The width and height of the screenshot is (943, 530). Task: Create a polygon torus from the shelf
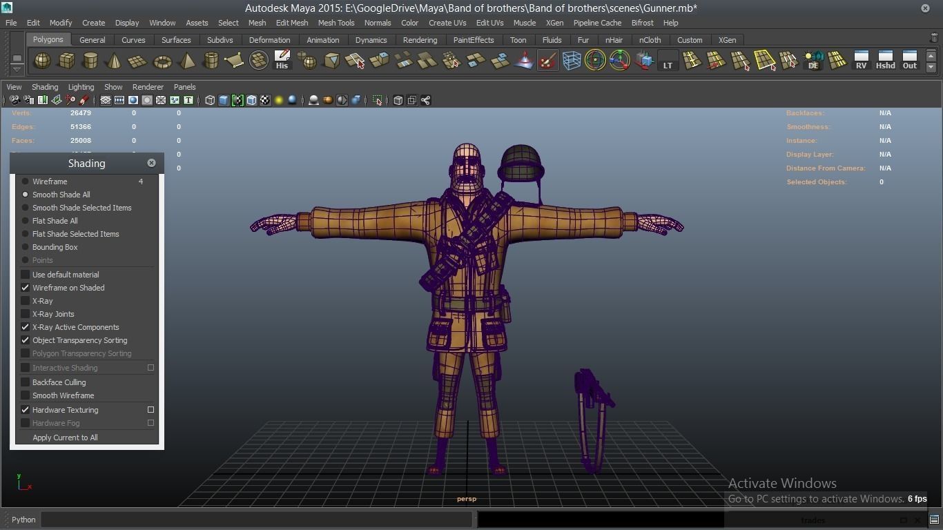162,61
